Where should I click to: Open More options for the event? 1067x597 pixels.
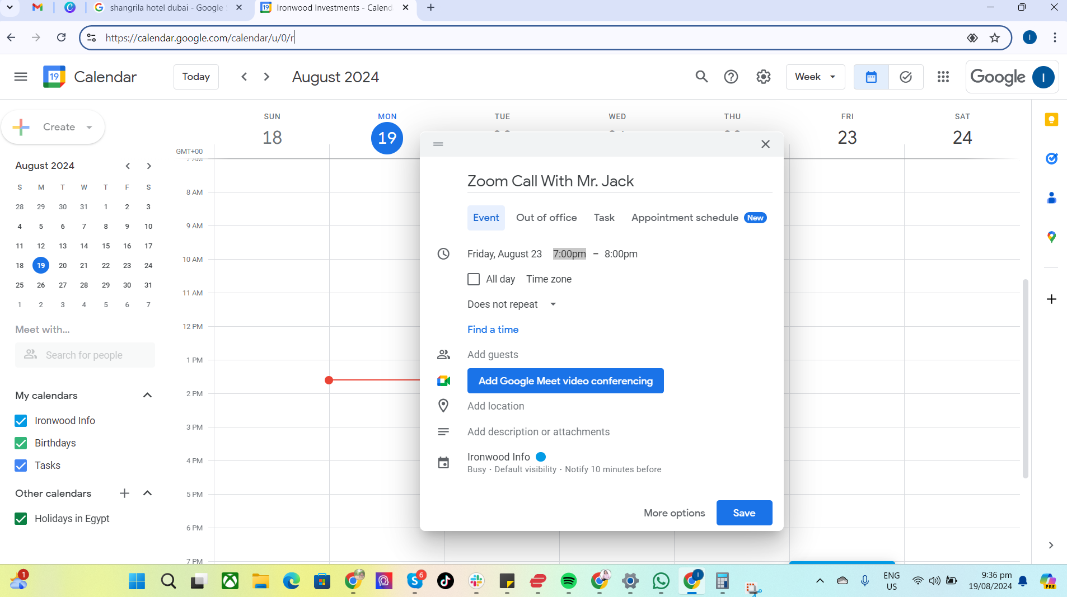(x=674, y=513)
